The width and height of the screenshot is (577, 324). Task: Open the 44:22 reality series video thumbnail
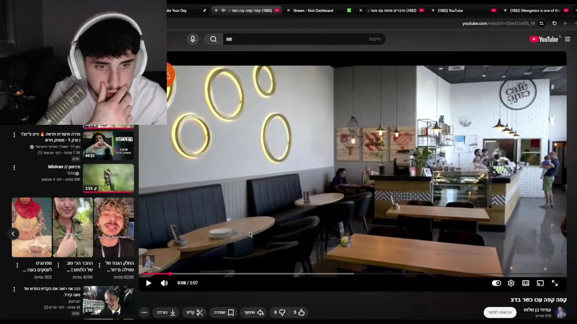(108, 145)
